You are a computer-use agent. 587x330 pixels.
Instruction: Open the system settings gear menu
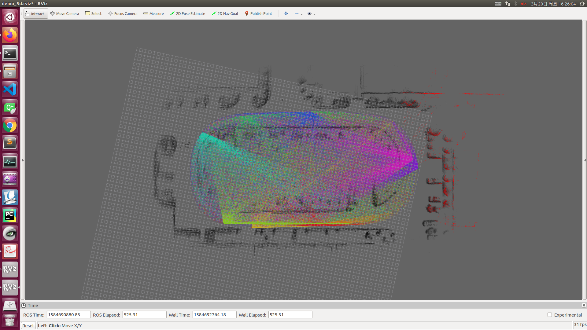click(582, 4)
